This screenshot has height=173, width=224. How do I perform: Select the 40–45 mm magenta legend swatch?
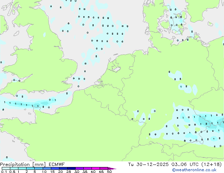tap(96, 168)
